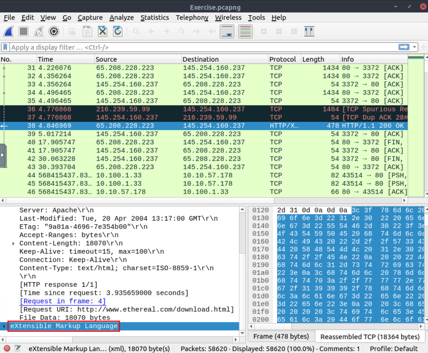Open the capture options gear icon
Screen dimensions: 428x353
(x=54, y=31)
